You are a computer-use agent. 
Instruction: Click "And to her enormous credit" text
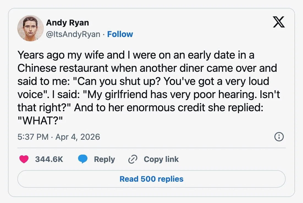pos(139,107)
